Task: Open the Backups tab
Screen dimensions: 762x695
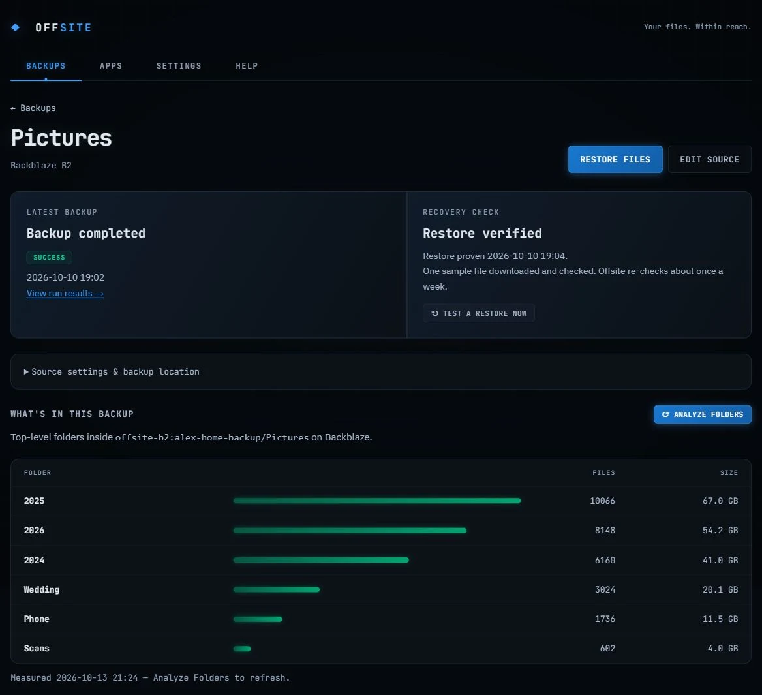Action: pyautogui.click(x=46, y=66)
